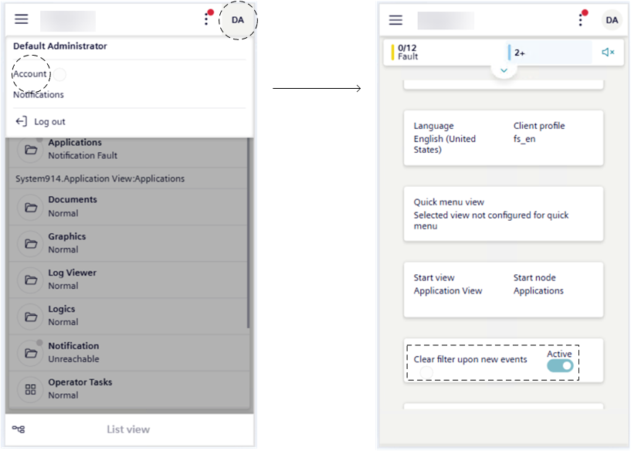The height and width of the screenshot is (451, 631).
Task: Expand the event summary bar chevron
Action: click(504, 70)
